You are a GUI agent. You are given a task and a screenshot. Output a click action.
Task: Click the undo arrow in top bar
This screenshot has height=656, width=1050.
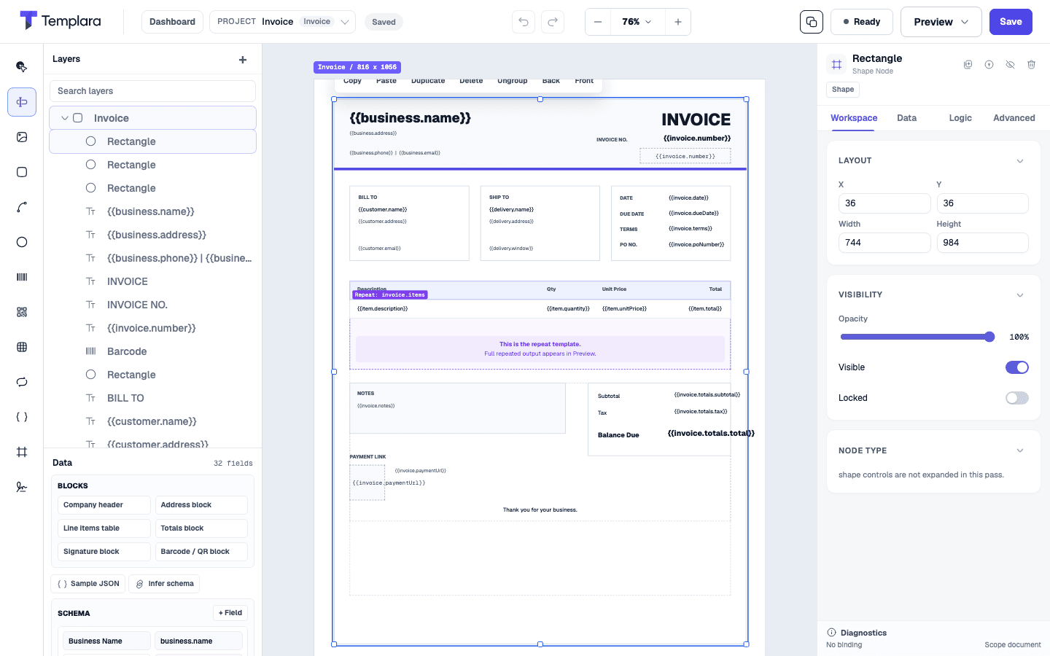[524, 22]
